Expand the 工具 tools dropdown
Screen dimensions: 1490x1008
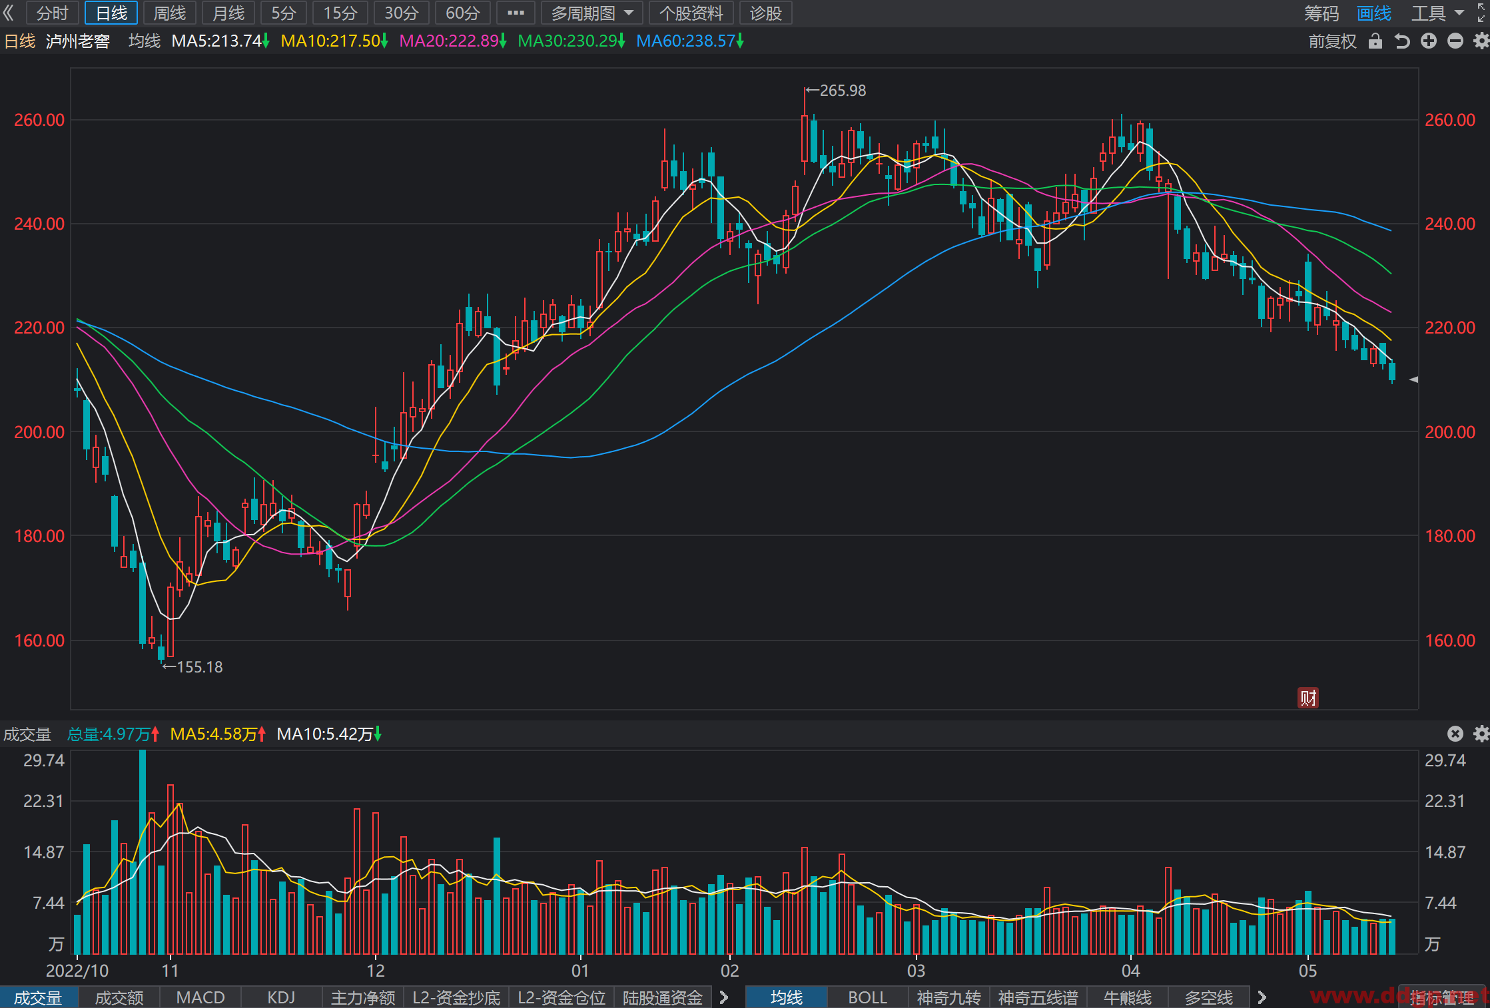click(x=1437, y=13)
